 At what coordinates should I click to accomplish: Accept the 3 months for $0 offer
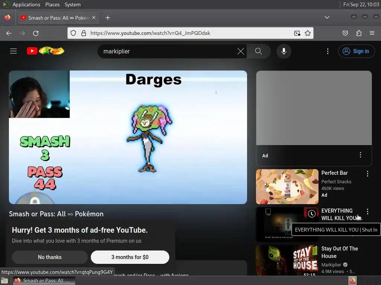pyautogui.click(x=130, y=257)
